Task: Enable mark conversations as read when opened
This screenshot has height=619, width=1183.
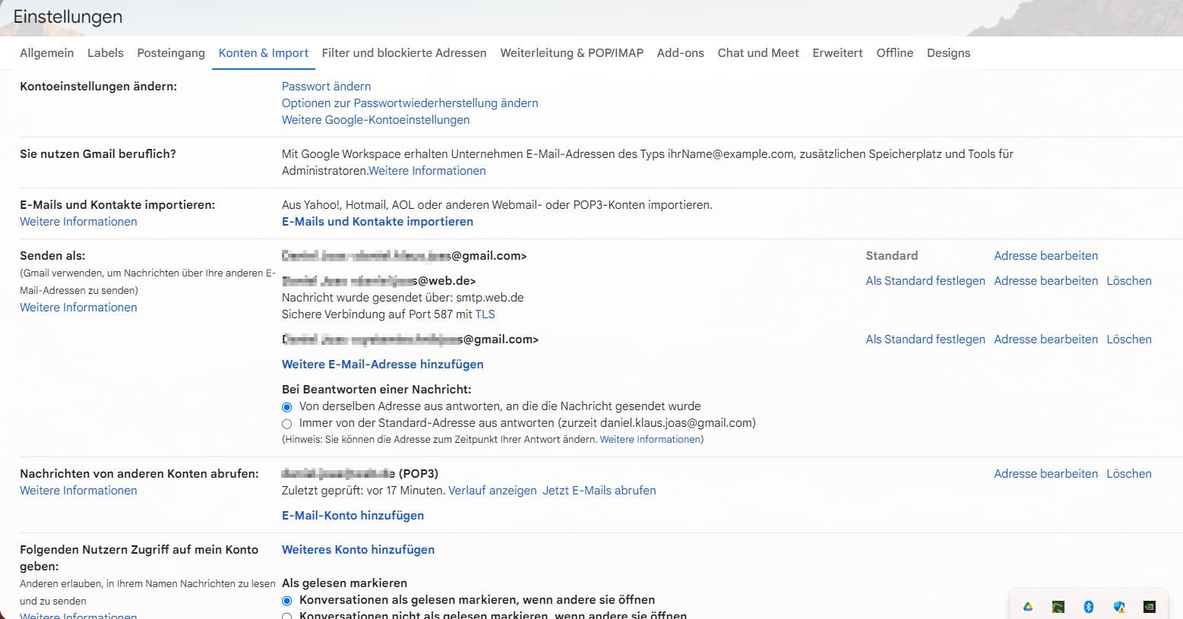Action: [287, 601]
